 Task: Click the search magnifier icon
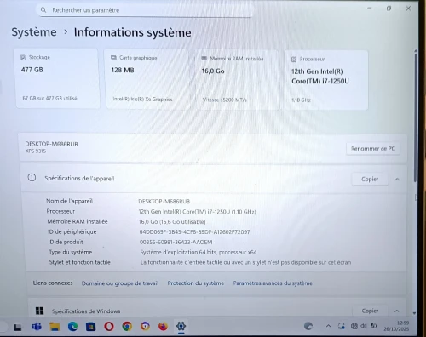coord(43,10)
